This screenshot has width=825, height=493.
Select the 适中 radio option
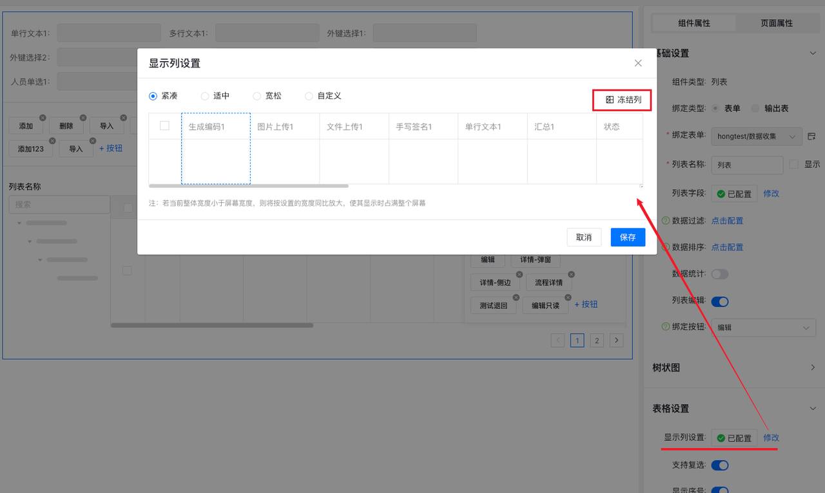coord(205,96)
